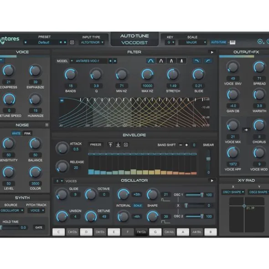This screenshot has width=269, height=269.
Task: Choose the narrowest filter band shape icon
Action: [x=181, y=61]
